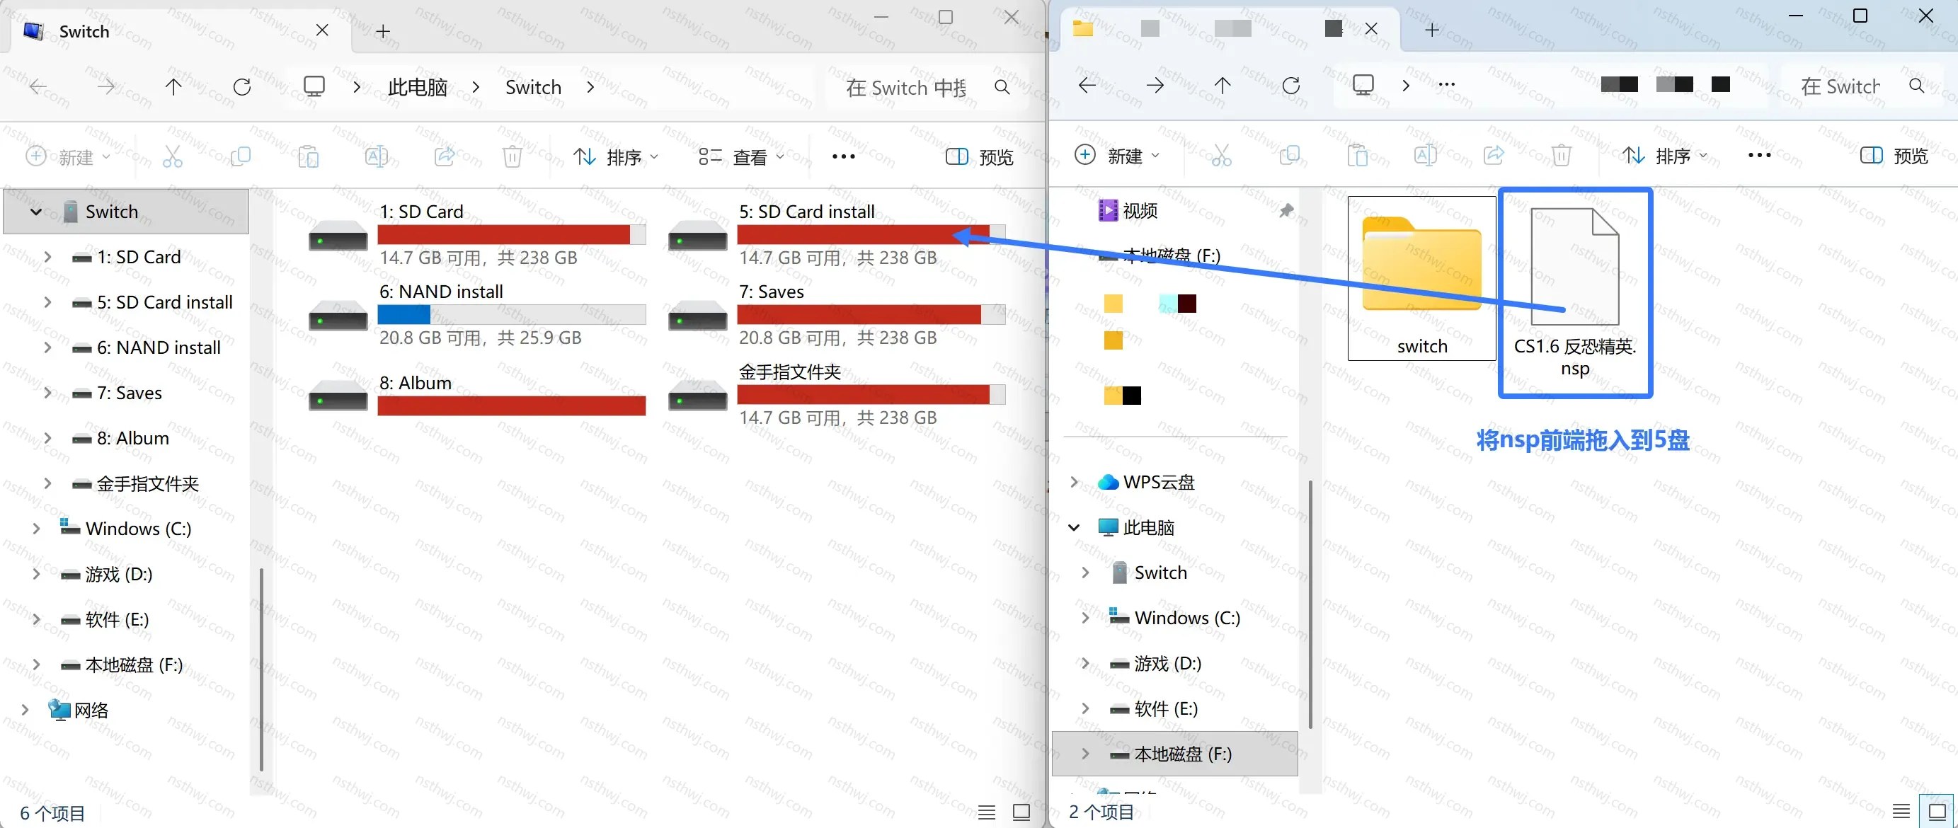Click Cut icon in right Explorer window
The width and height of the screenshot is (1958, 828).
pyautogui.click(x=1220, y=156)
